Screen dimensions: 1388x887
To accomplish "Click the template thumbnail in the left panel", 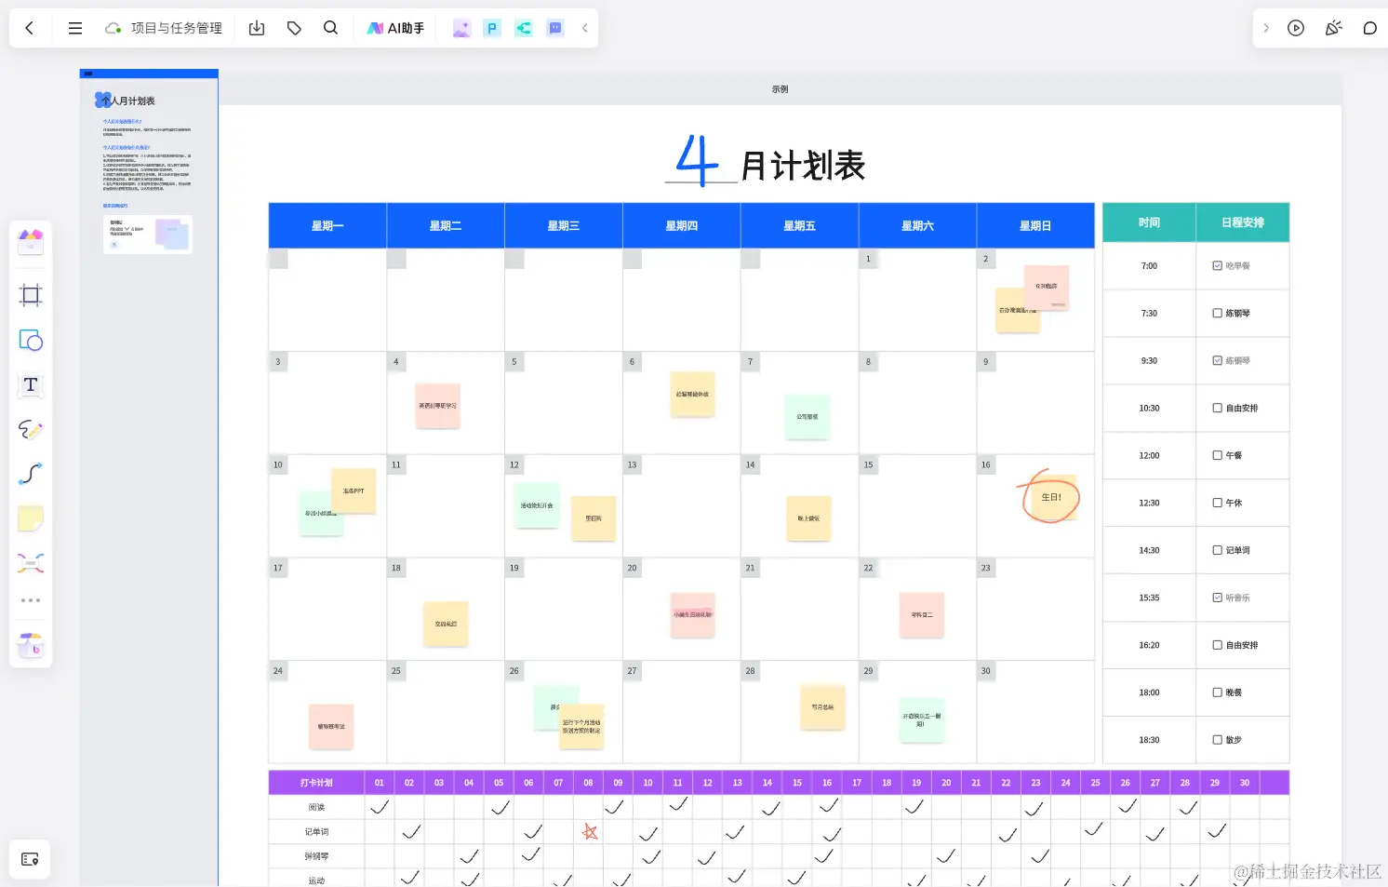I will 147,234.
